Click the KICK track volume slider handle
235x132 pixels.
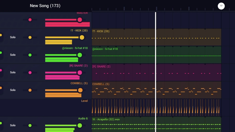82,37
